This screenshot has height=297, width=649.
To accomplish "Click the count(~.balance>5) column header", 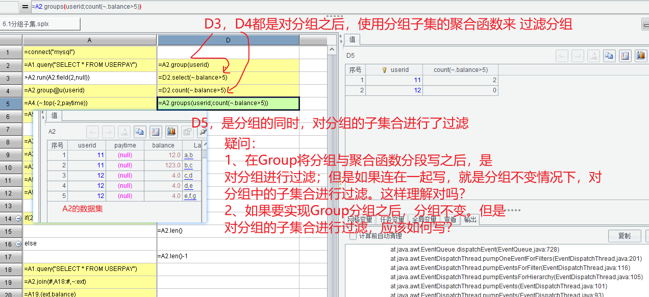I will pyautogui.click(x=461, y=70).
